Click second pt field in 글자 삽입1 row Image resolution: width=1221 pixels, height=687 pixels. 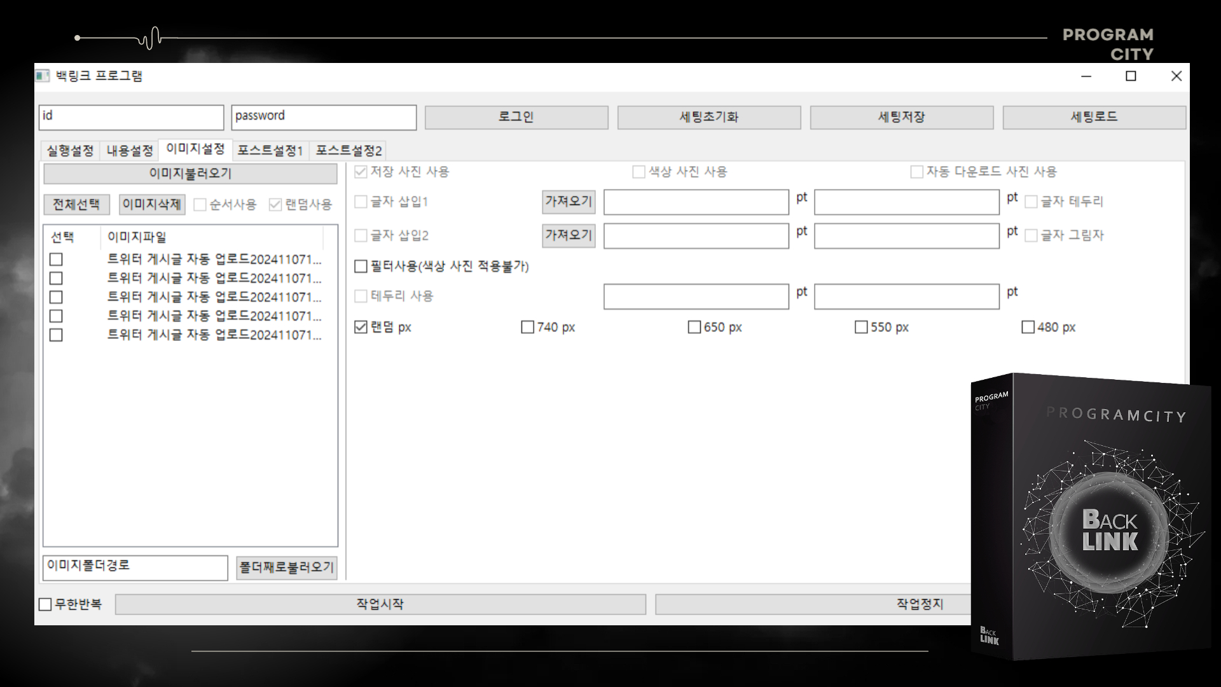point(907,202)
